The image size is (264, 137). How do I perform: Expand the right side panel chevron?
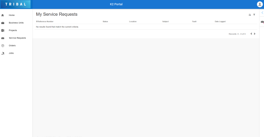tap(262, 13)
